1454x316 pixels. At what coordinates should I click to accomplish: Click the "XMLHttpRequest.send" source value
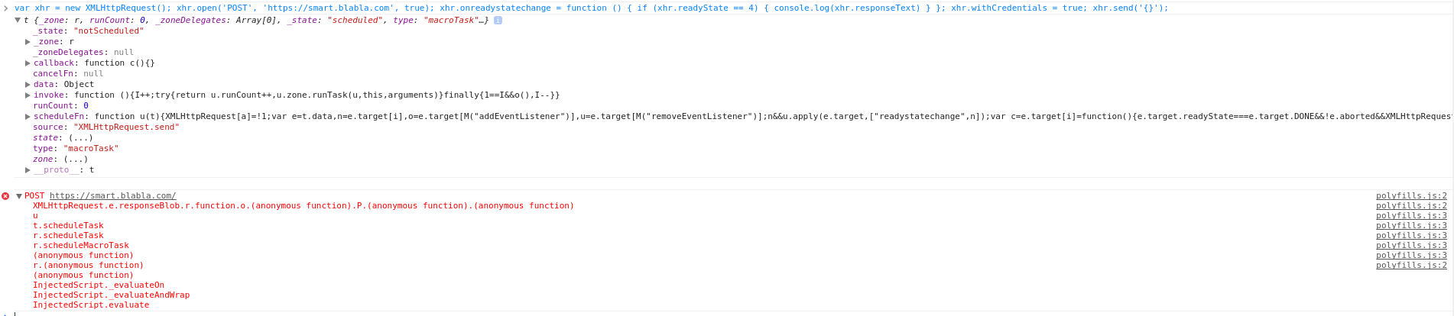point(126,127)
